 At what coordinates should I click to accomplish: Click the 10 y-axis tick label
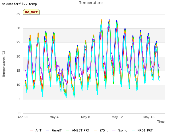tap(18, 85)
